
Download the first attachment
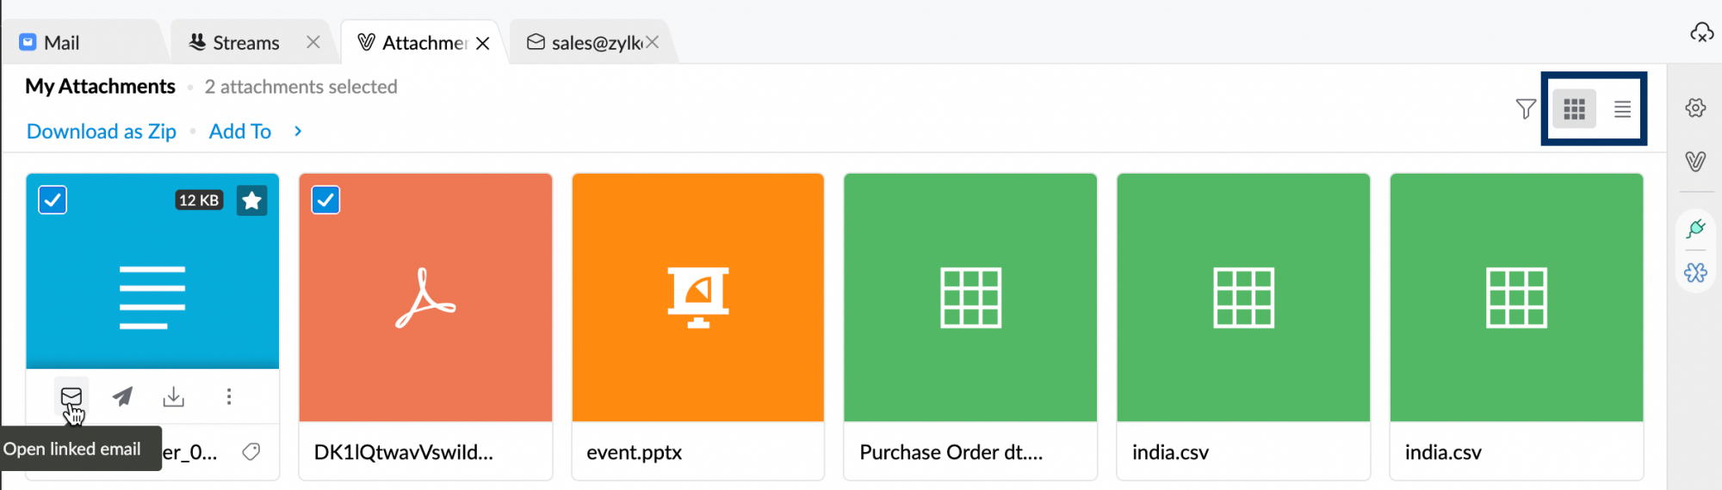[x=174, y=396]
